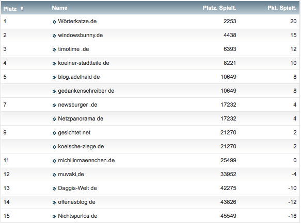Click the arrow icon before newsburger .de
The image size is (301, 224).
pos(54,105)
